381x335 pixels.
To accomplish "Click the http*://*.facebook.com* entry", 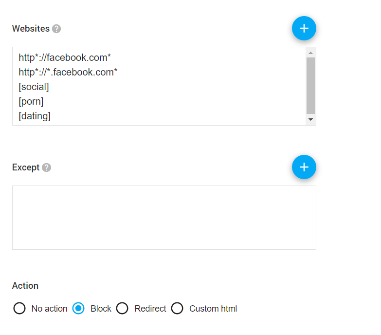I will [68, 72].
